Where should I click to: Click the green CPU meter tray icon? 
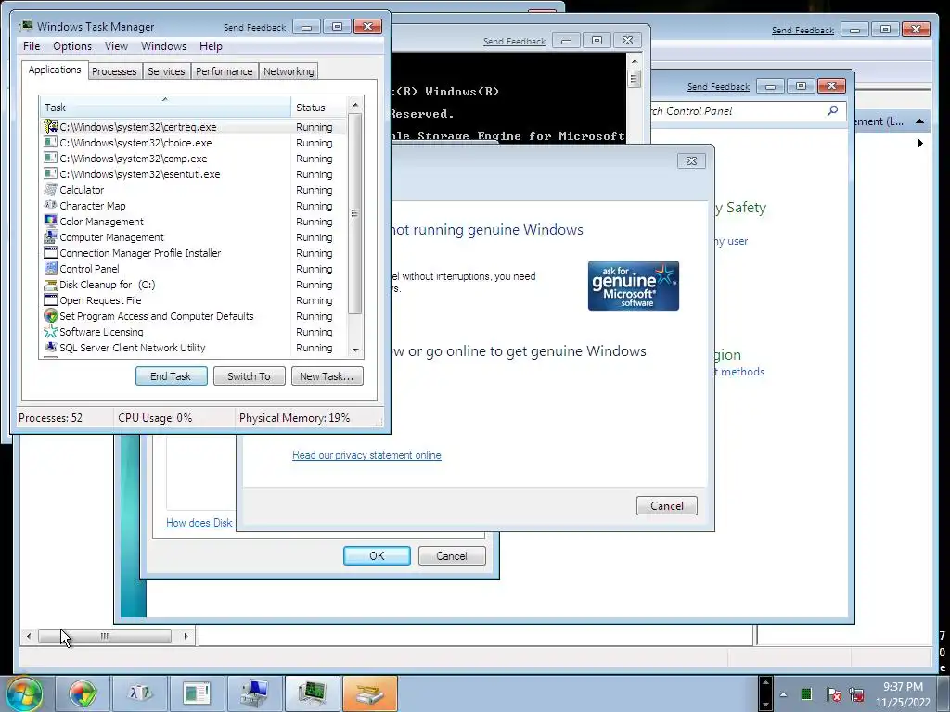coord(806,694)
